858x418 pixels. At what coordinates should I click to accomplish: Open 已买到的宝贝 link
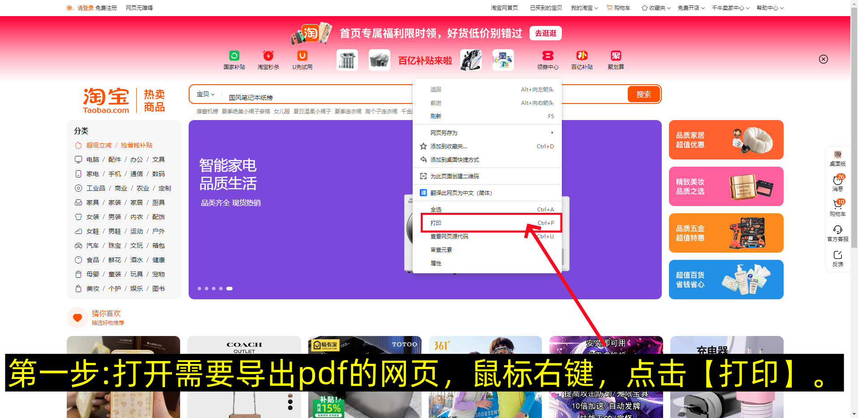(x=546, y=8)
